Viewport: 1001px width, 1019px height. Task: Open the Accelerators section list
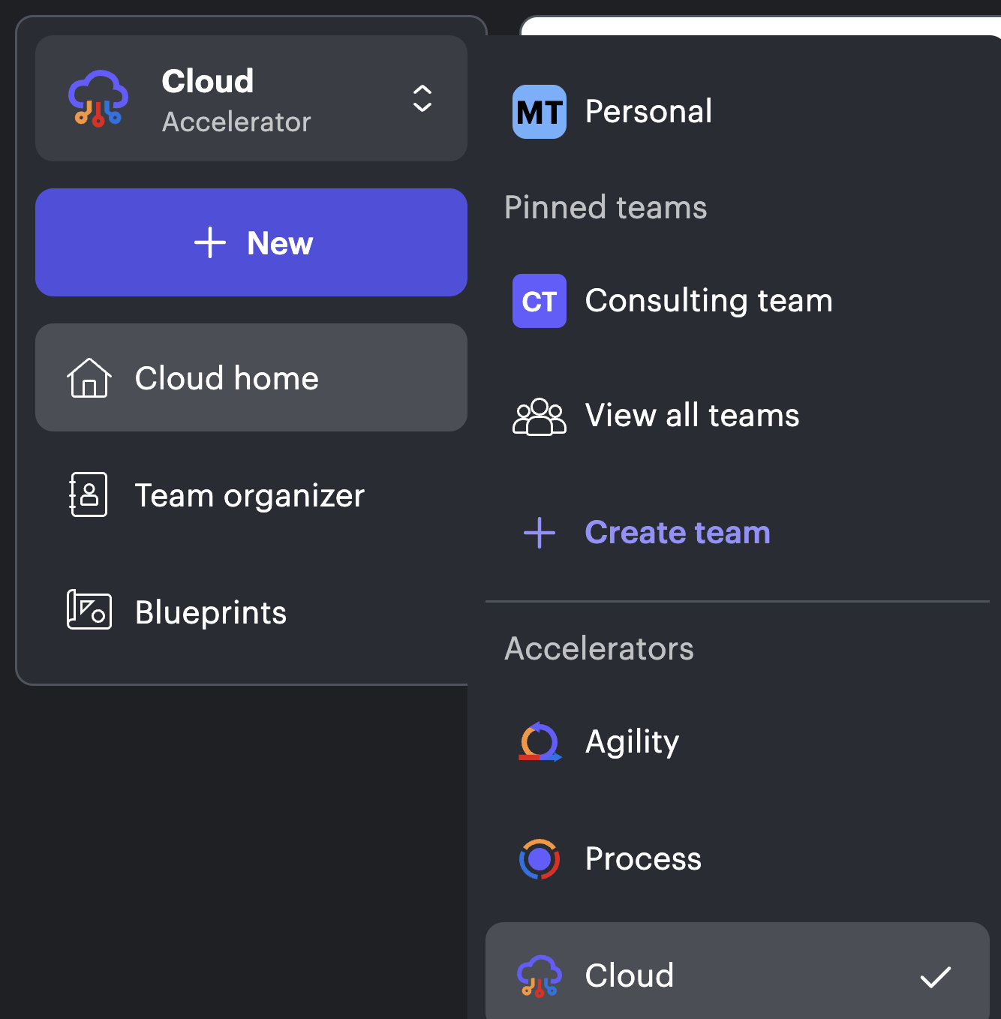pyautogui.click(x=599, y=648)
